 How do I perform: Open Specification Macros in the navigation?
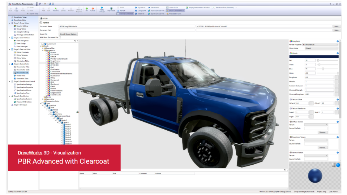pyautogui.click(x=22, y=90)
